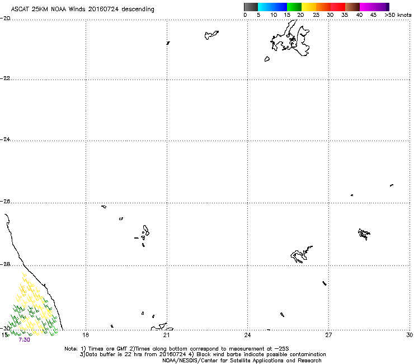
Task: Pick the magenta 40–45 knots legend swatch
Action: (367, 7)
